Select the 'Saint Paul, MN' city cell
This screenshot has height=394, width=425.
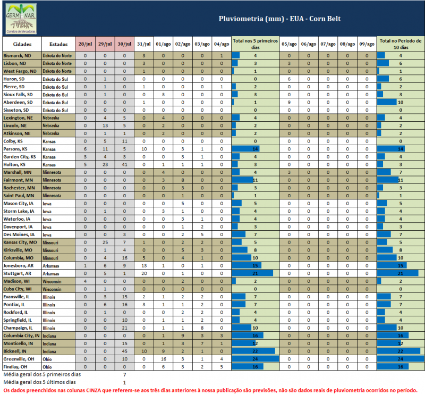22,196
